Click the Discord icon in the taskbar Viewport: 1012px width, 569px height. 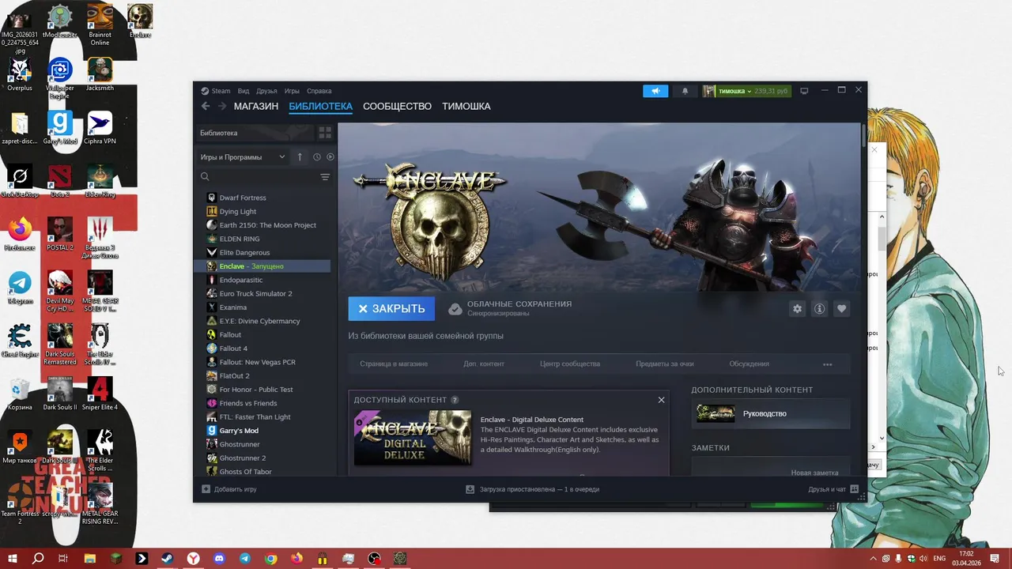[219, 558]
